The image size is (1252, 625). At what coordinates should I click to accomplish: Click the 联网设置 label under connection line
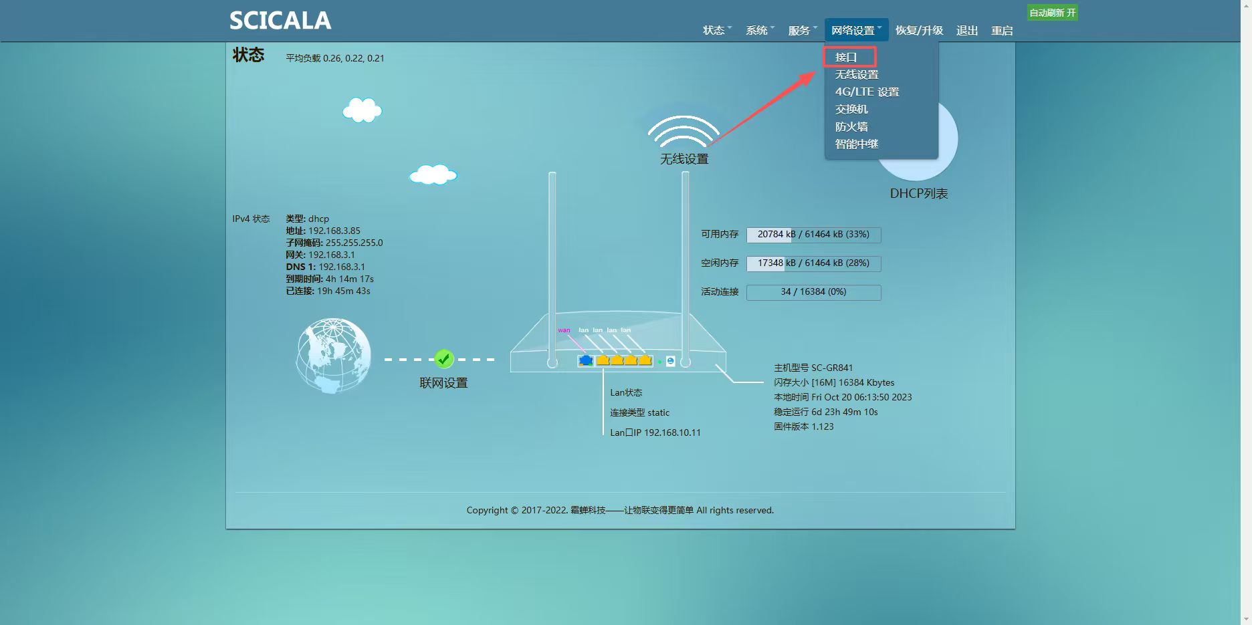click(x=443, y=383)
